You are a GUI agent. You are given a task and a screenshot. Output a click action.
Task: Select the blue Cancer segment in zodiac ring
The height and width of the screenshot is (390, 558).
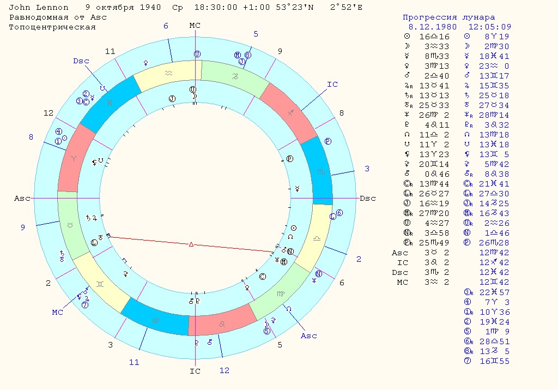pos(155,320)
